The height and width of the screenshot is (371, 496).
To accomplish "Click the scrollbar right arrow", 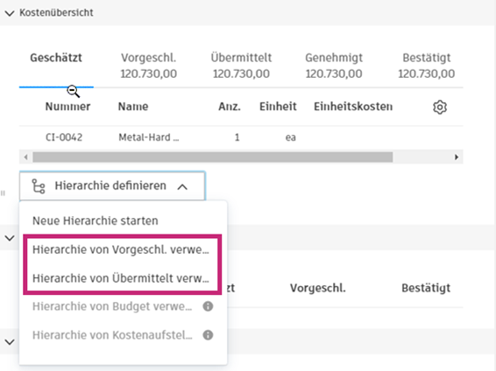I will pos(457,157).
